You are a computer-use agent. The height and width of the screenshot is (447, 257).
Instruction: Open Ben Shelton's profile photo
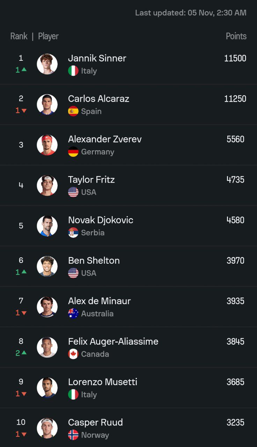pyautogui.click(x=47, y=266)
